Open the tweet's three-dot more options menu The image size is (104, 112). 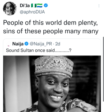[x=99, y=6]
